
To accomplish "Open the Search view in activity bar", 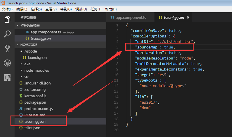I will (7, 34).
